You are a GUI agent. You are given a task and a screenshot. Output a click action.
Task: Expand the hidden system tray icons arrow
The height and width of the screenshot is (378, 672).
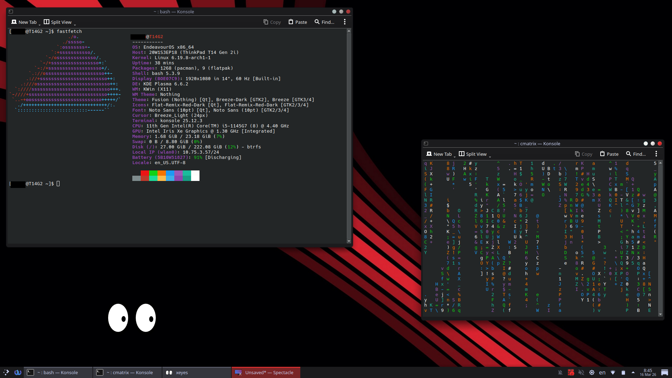point(633,372)
